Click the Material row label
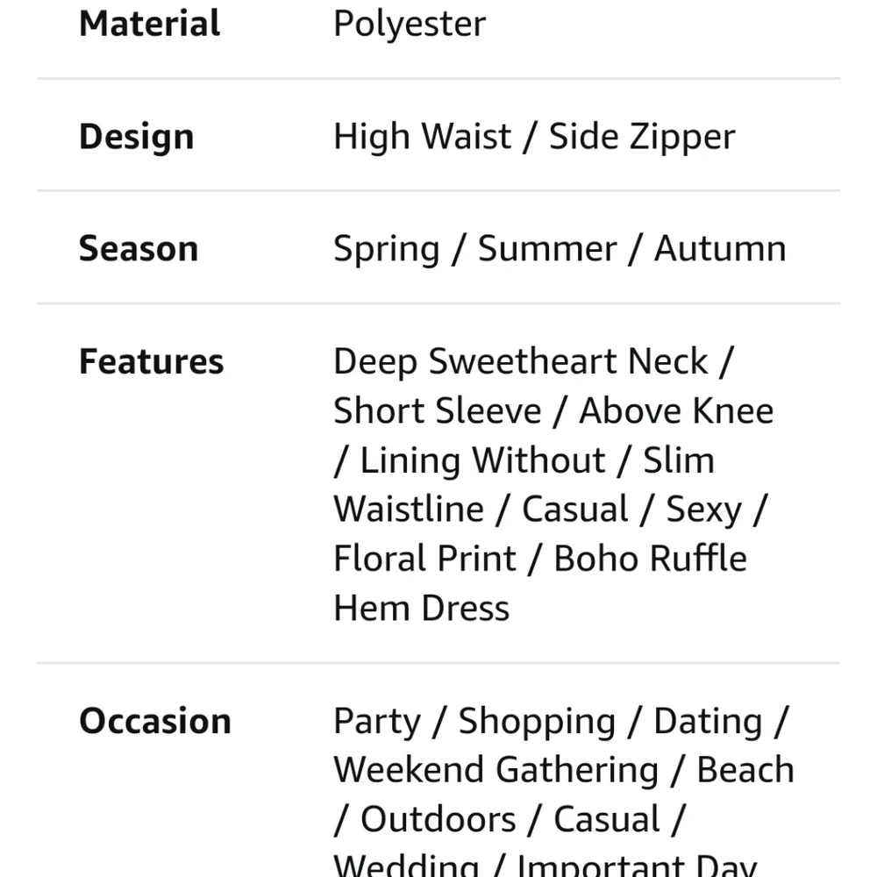Image resolution: width=877 pixels, height=877 pixels. pyautogui.click(x=149, y=24)
